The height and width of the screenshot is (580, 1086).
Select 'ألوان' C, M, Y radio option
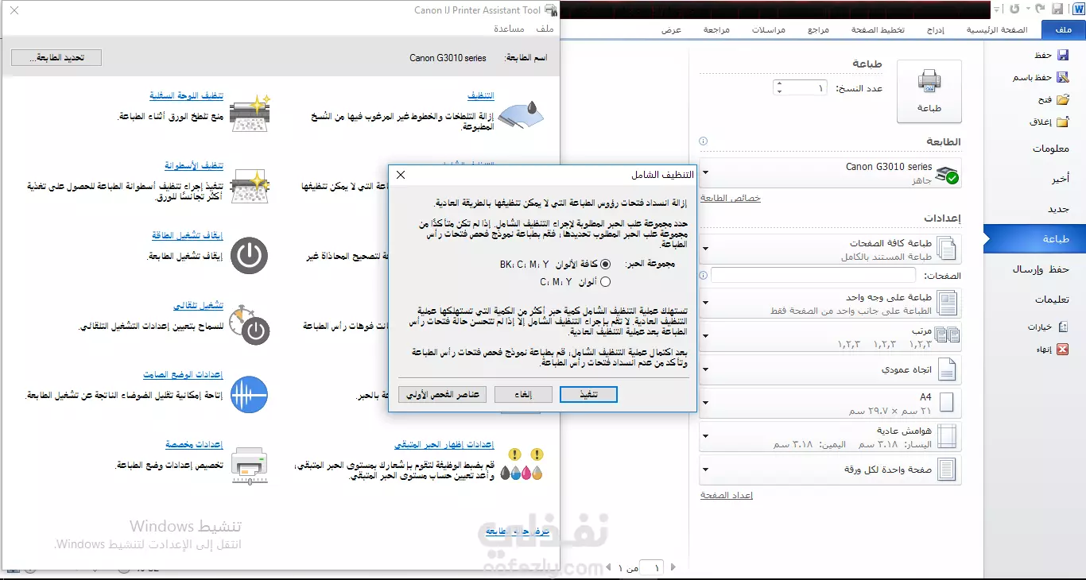[x=606, y=281]
